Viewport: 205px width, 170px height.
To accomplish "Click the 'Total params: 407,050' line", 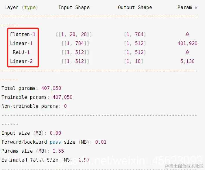I will click(31, 88).
